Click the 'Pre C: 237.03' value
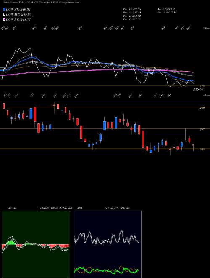 132,19
